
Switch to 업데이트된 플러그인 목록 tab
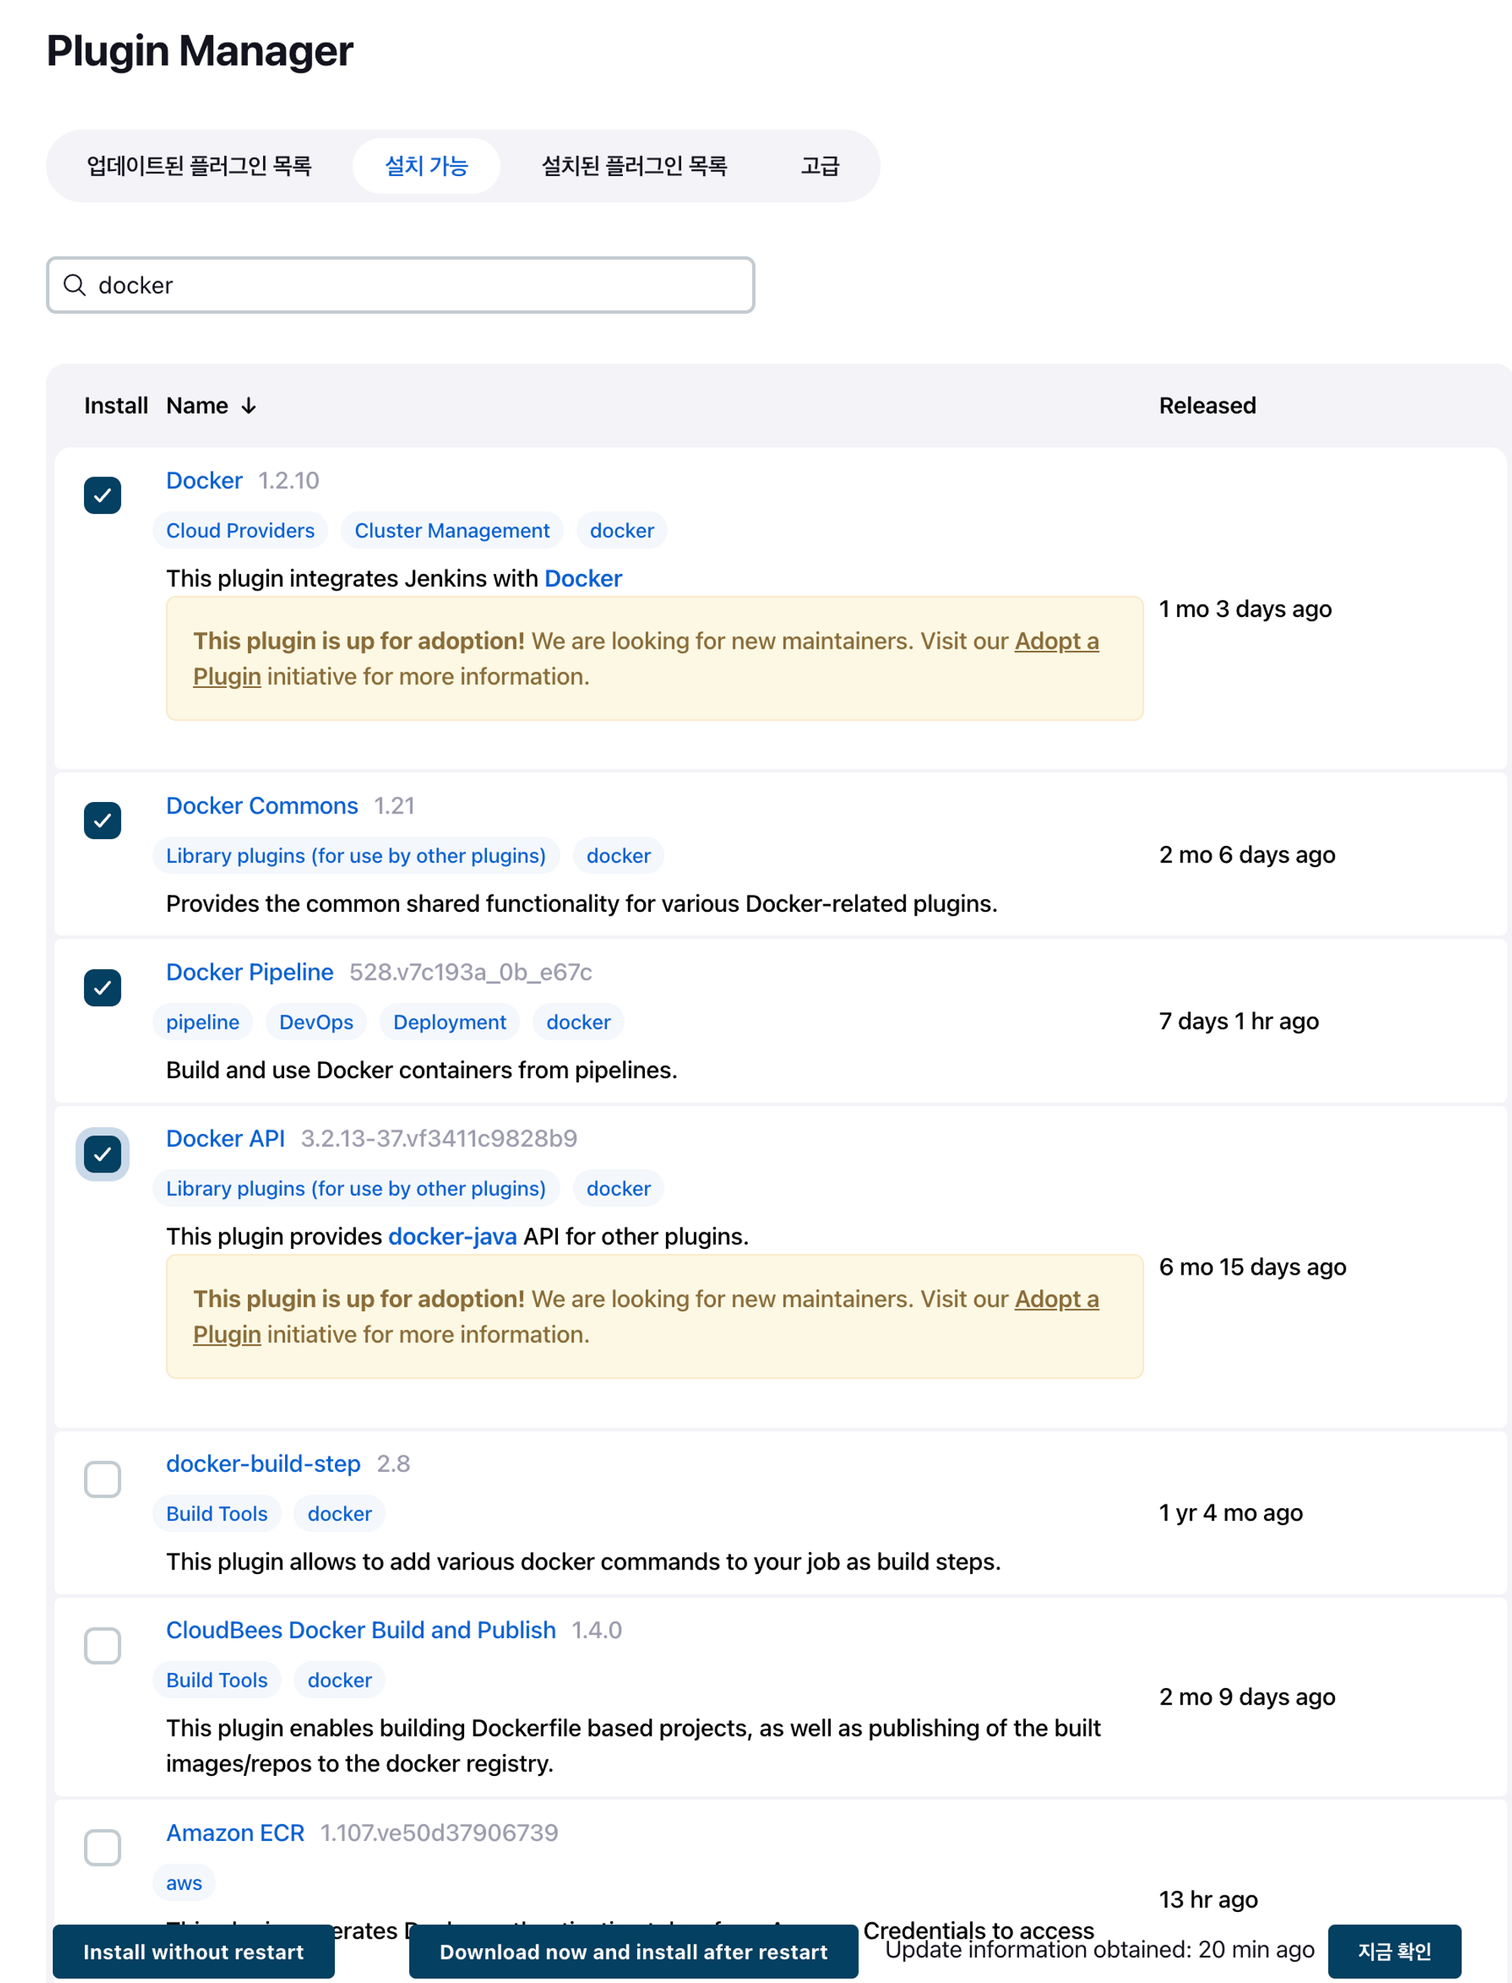click(199, 166)
